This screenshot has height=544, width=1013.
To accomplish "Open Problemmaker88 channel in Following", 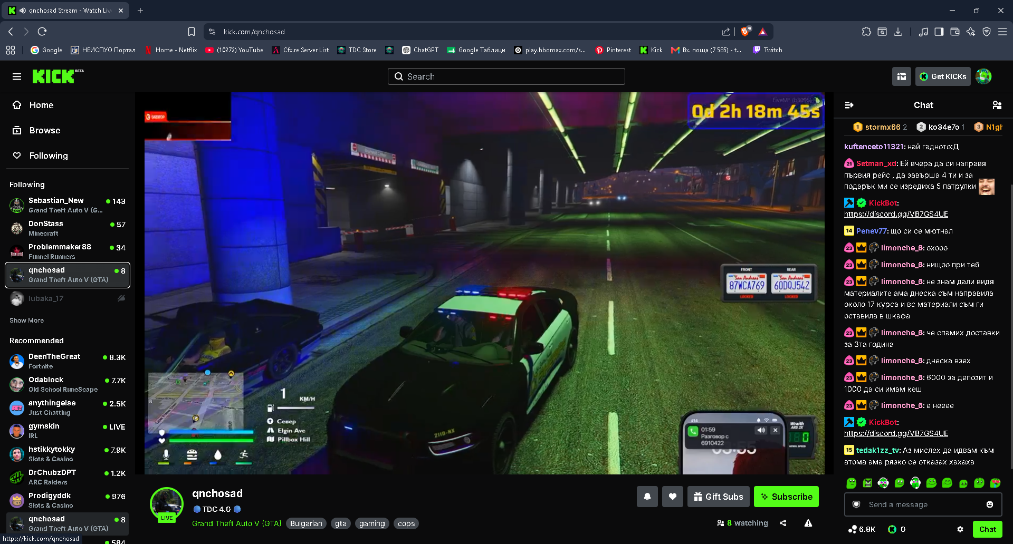I will pyautogui.click(x=67, y=251).
